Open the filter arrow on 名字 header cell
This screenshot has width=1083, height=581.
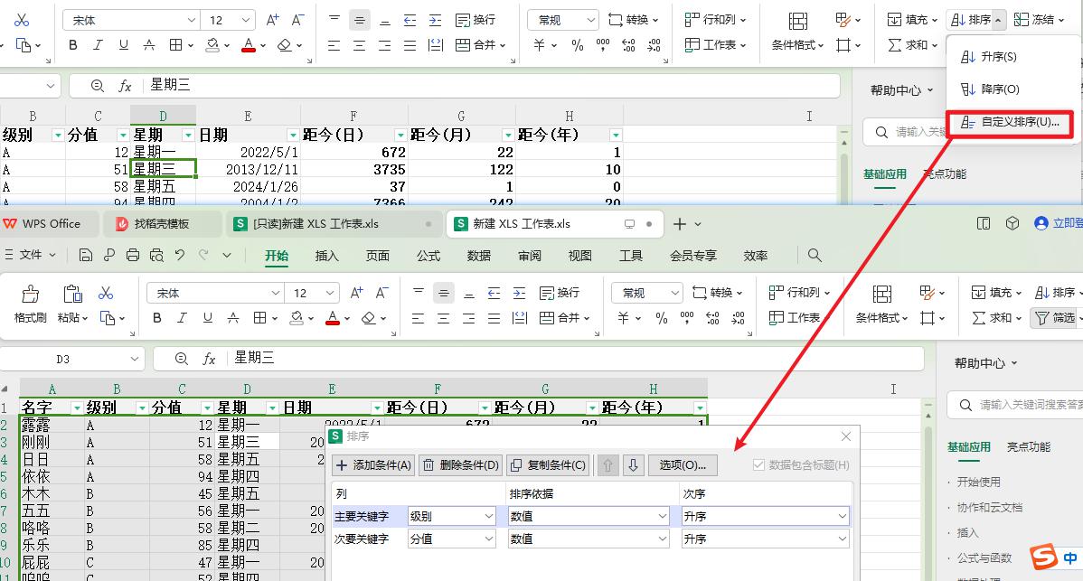(x=77, y=408)
